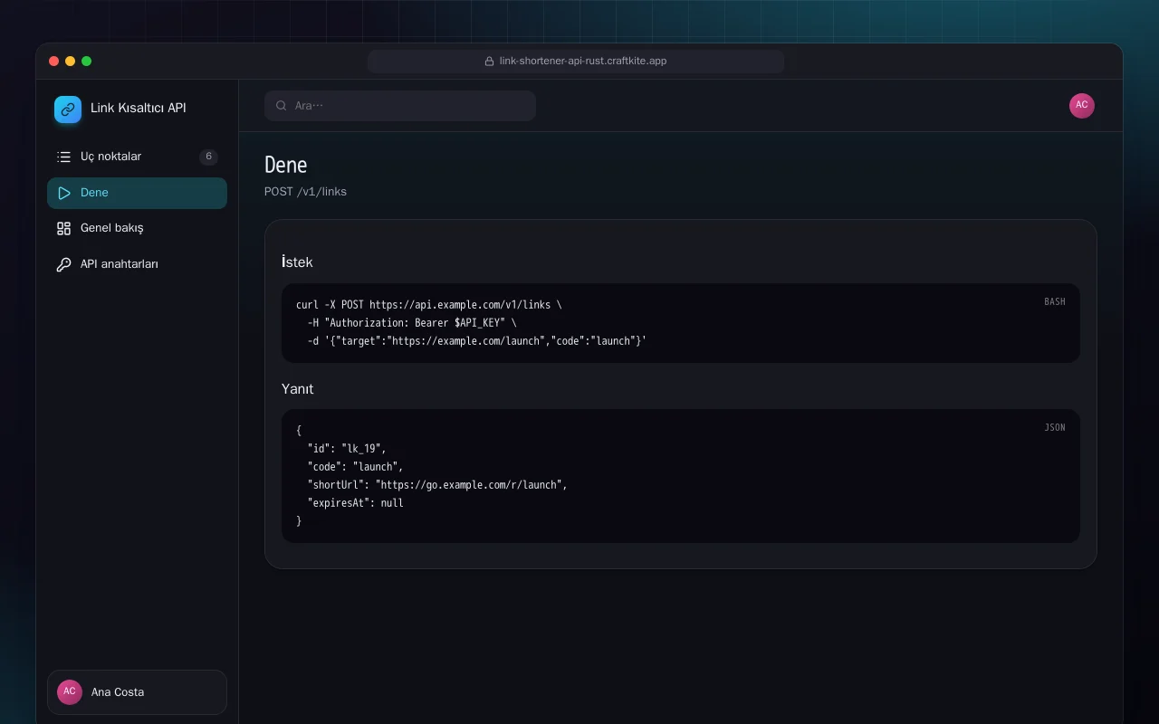
Task: Open the Uç noktalar section
Action: pos(137,157)
